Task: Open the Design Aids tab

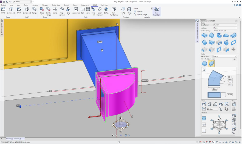Action: click(x=56, y=5)
